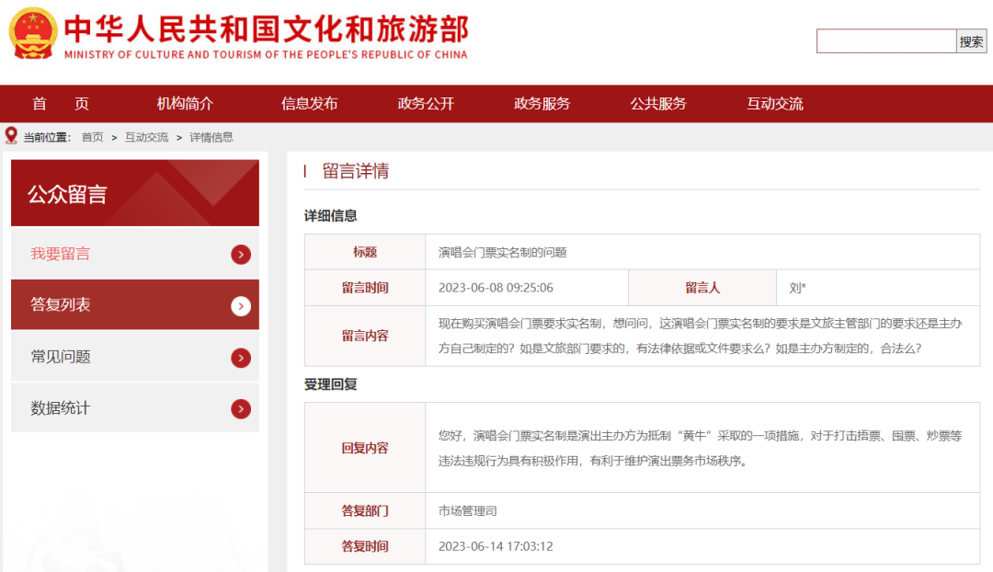
Task: Go to 首页 in the breadcrumb
Action: point(93,137)
